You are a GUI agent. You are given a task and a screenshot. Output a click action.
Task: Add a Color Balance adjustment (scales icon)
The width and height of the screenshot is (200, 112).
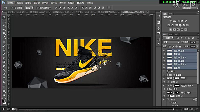coord(172,25)
